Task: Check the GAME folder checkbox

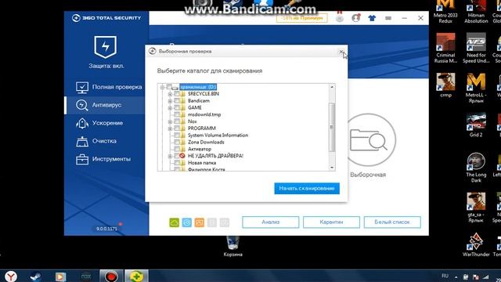Action: coord(177,107)
